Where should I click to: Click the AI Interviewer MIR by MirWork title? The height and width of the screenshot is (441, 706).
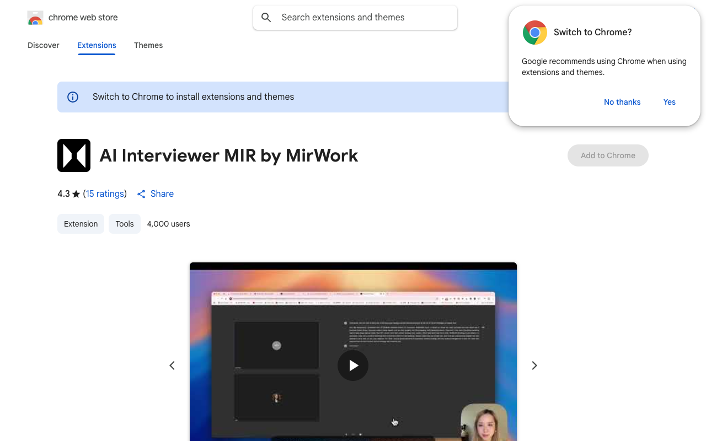229,155
